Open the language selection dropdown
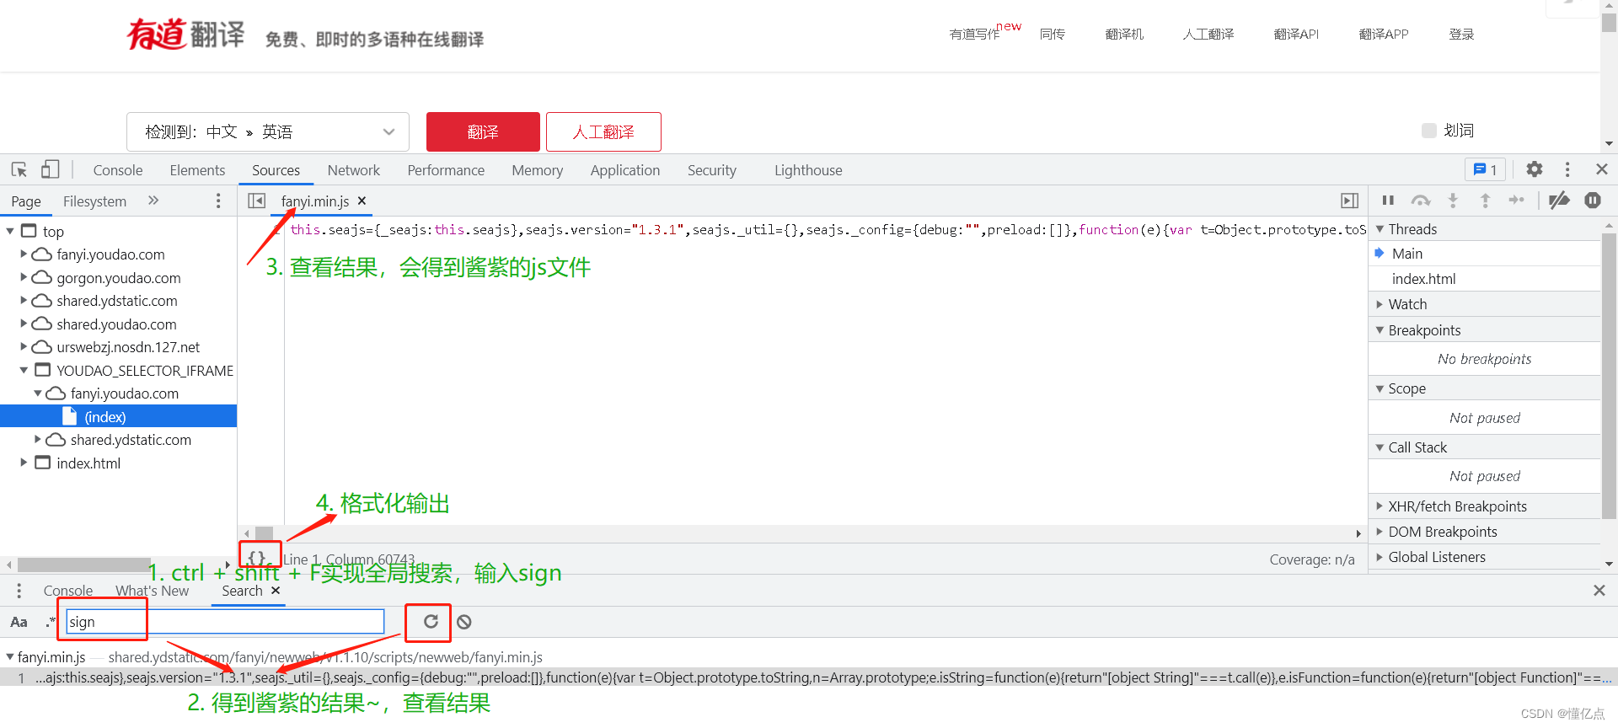Viewport: 1618px width, 728px height. pos(268,131)
